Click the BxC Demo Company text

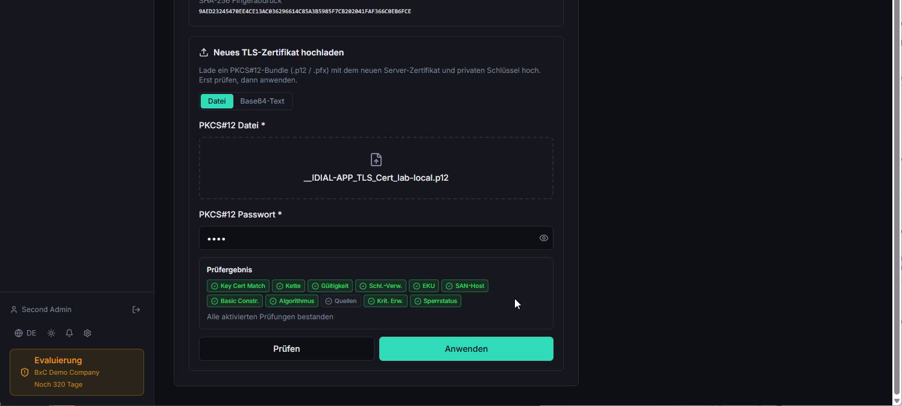67,372
